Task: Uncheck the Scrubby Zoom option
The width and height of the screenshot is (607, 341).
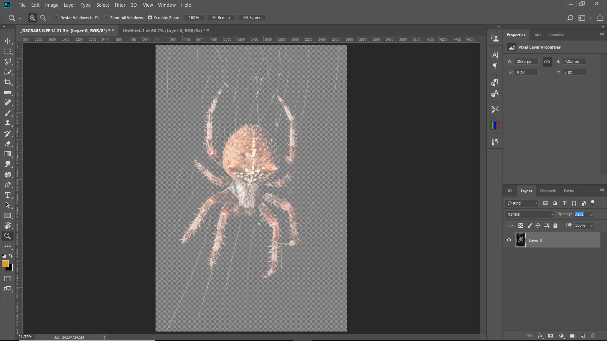Action: tap(150, 18)
